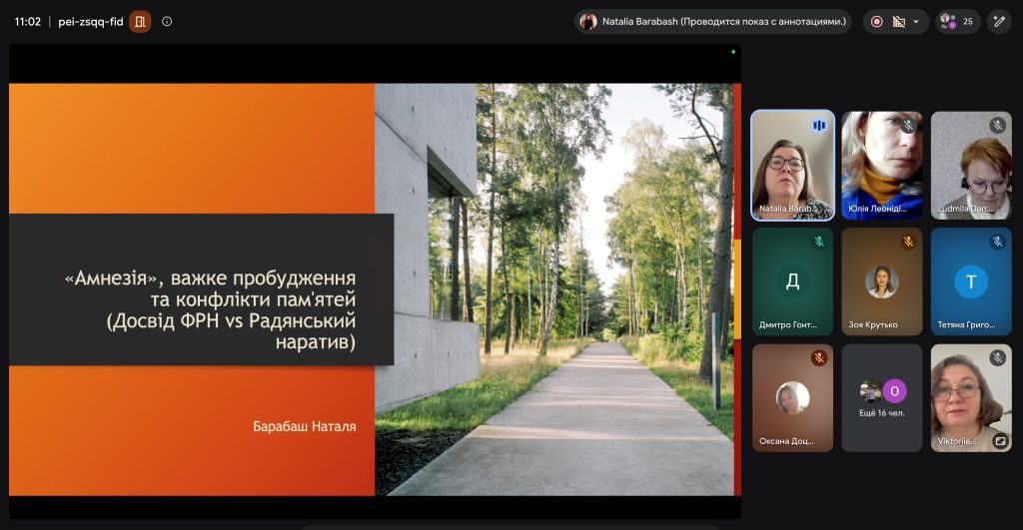Image resolution: width=1023 pixels, height=530 pixels.
Task: Click 'Тетяна Григо...' name label
Action: pos(966,324)
